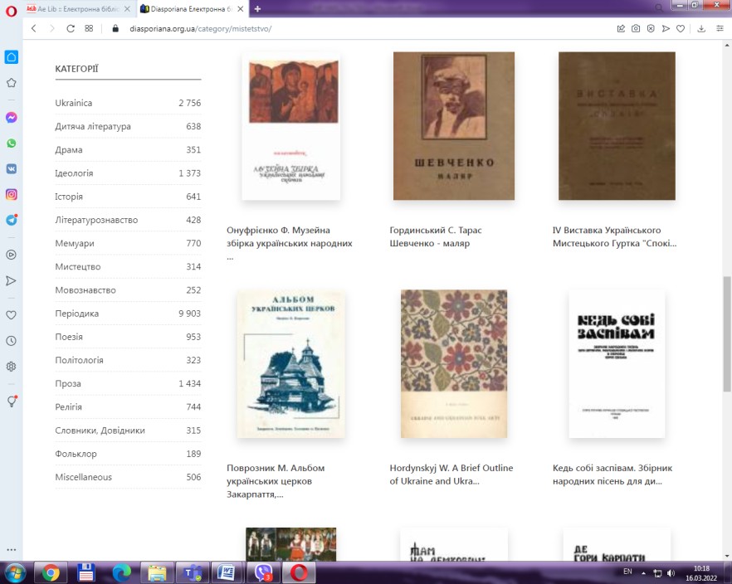Open new tab with plus button
The image size is (732, 584).
click(257, 8)
